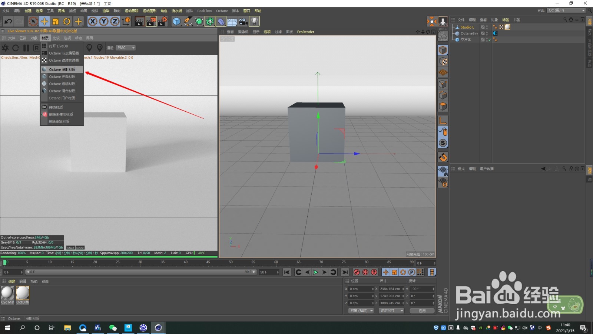The height and width of the screenshot is (334, 593).
Task: Toggle Autokeying button
Action: [365, 272]
